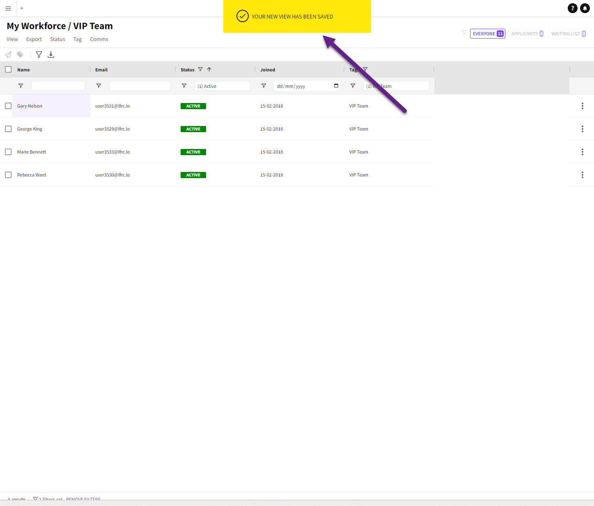Click the download export icon in toolbar
The image size is (594, 506).
coord(51,55)
